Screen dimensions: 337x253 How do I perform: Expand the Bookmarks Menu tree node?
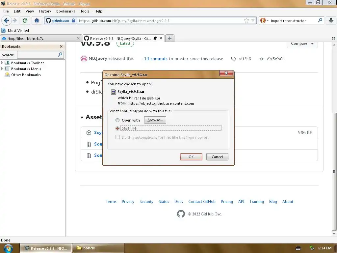pos(2,69)
